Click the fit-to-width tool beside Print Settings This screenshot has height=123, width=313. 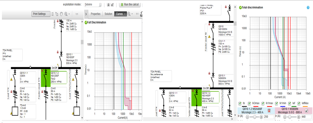[53, 14]
